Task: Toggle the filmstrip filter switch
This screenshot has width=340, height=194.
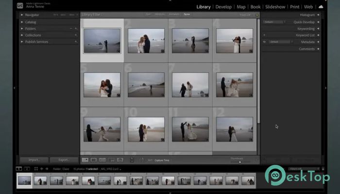Action: click(323, 169)
